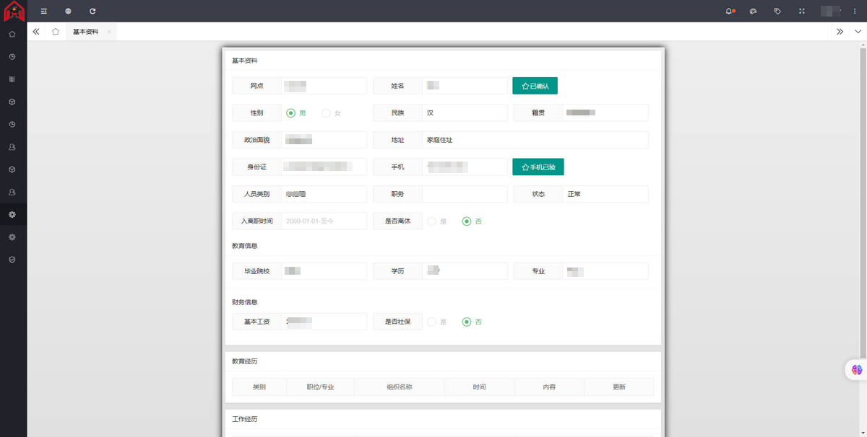Open the notification bell
Screen dimensions: 867x437
pos(729,12)
